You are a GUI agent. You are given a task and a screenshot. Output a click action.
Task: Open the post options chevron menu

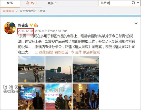136,23
